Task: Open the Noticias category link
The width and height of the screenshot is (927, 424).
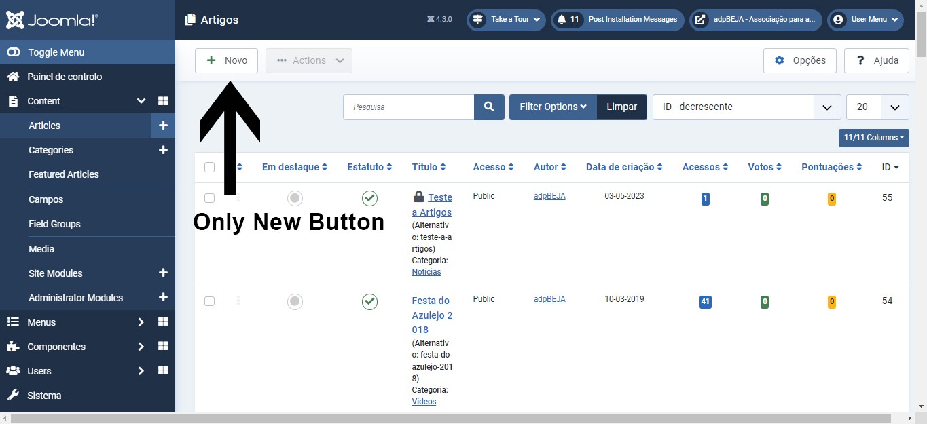Action: [426, 272]
